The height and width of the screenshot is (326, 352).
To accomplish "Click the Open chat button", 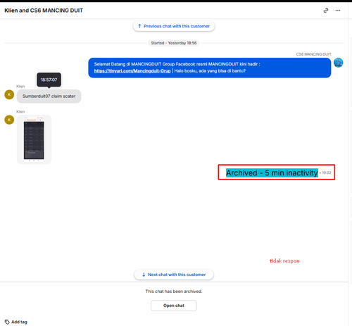I will coord(174,306).
